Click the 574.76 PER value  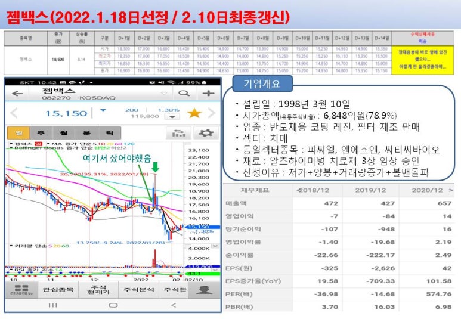coord(439,294)
